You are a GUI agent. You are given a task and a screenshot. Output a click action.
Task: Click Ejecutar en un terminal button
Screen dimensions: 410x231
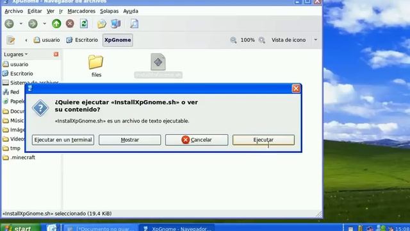pyautogui.click(x=63, y=140)
